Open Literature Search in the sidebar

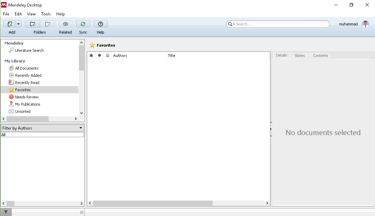[x=29, y=50]
